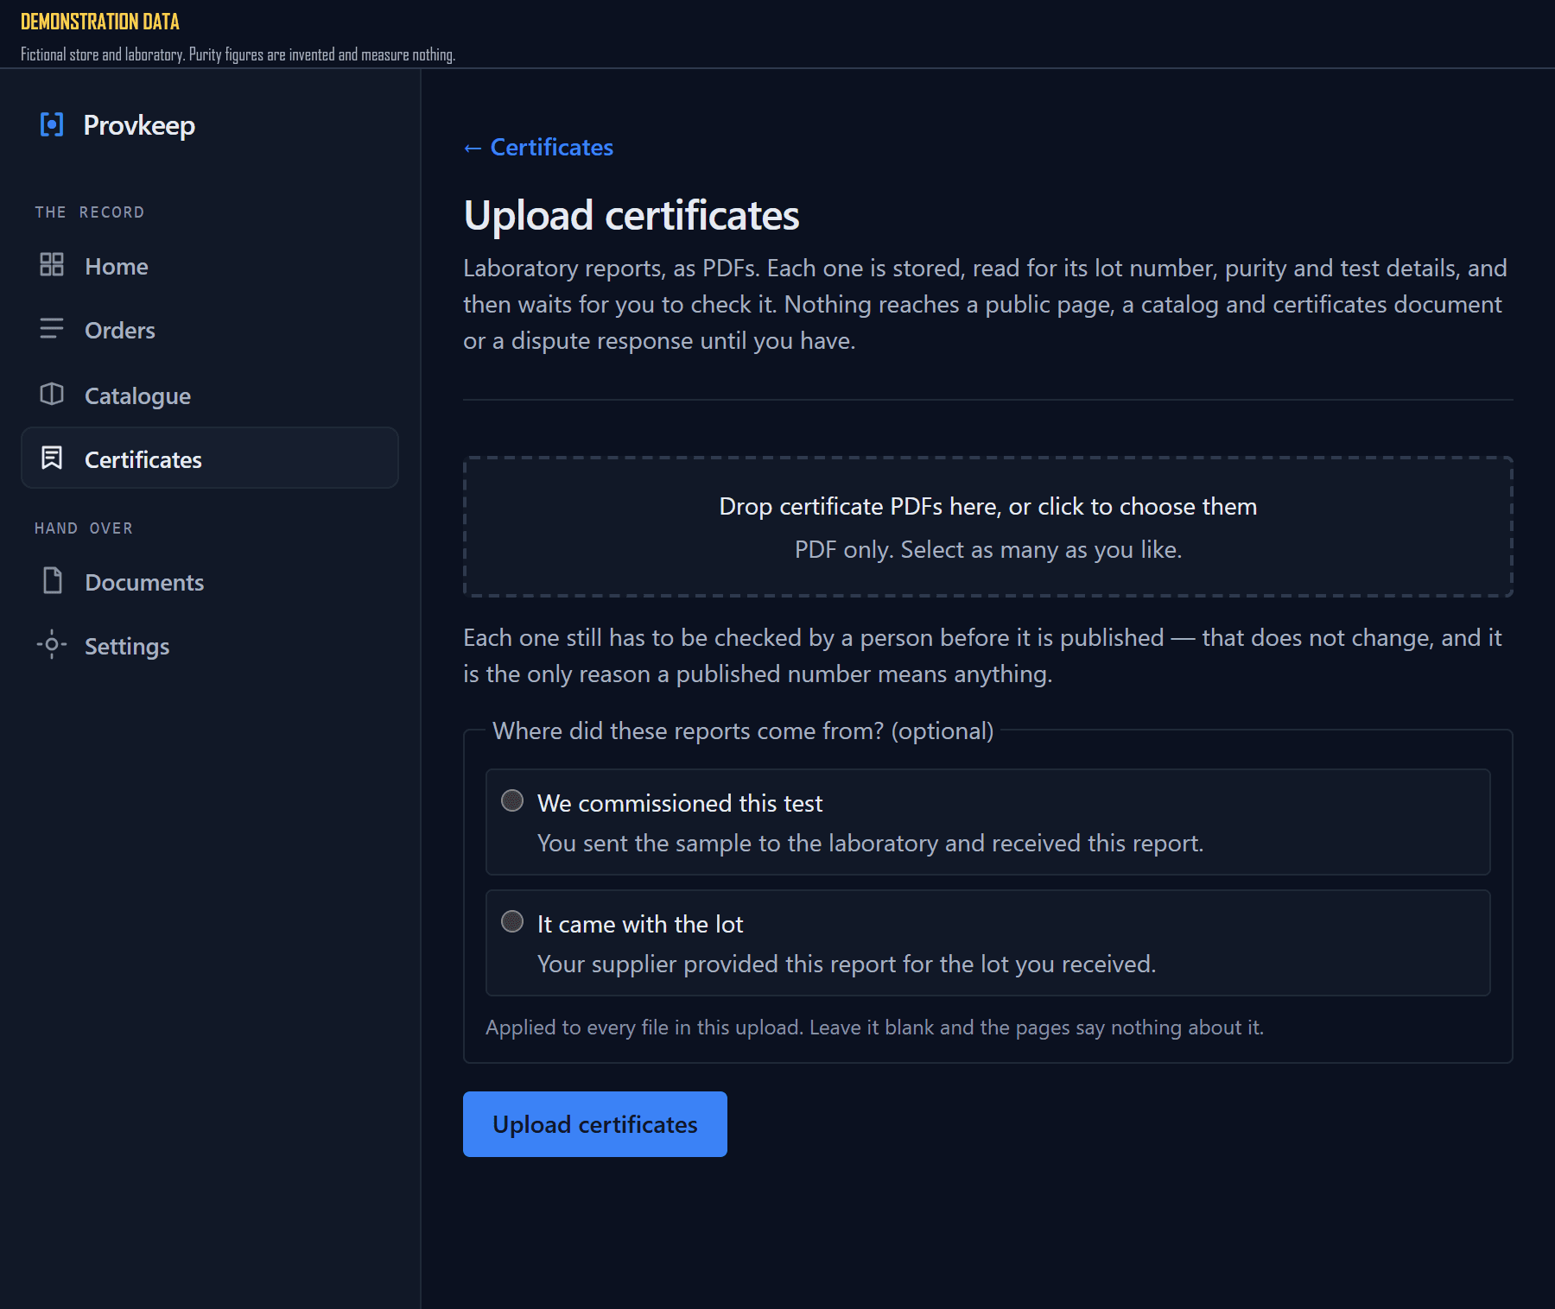The height and width of the screenshot is (1309, 1555).
Task: Select 'It came with the lot' radio
Action: (x=512, y=921)
